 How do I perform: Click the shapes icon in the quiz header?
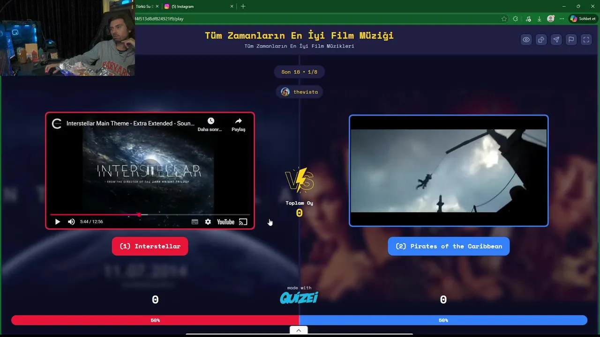tap(541, 40)
